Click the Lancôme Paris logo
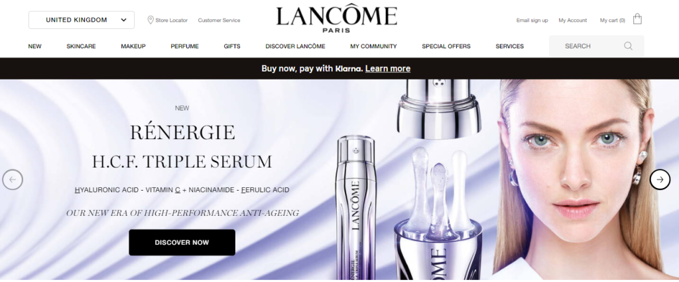This screenshot has width=679, height=282. (x=336, y=19)
